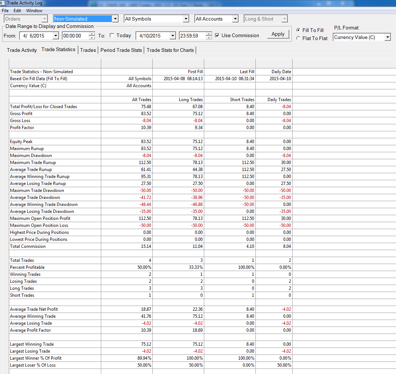This screenshot has width=396, height=374.
Task: Decrease the To time using the spinner down arrow
Action: [209, 38]
